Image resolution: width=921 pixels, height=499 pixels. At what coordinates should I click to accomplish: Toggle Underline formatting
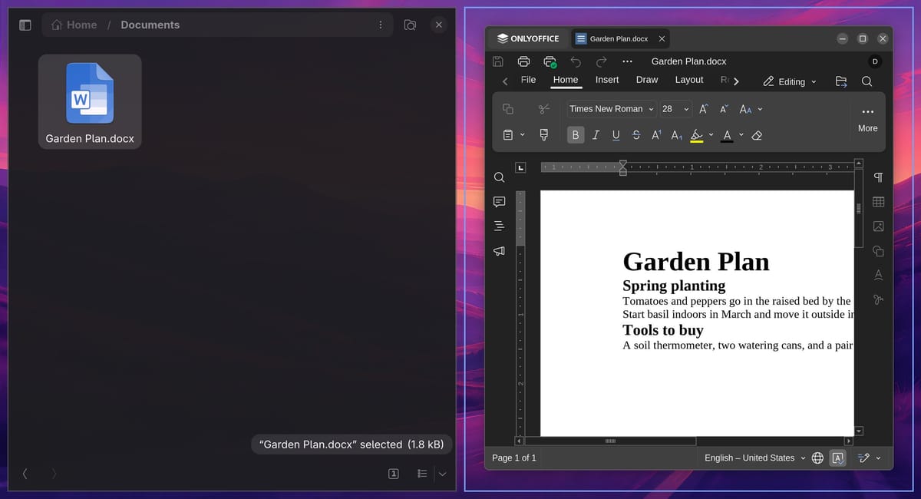616,135
